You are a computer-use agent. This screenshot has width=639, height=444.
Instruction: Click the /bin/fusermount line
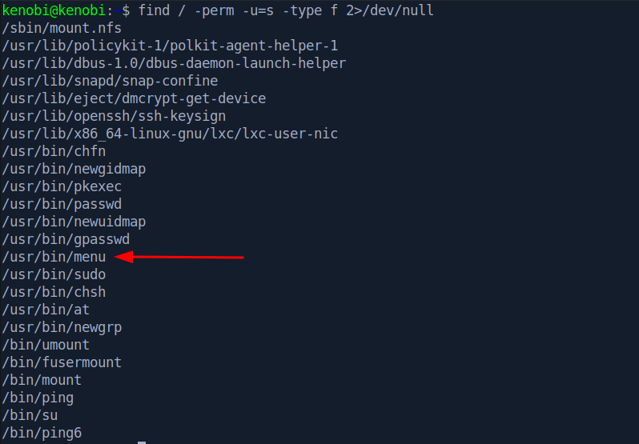pyautogui.click(x=62, y=362)
